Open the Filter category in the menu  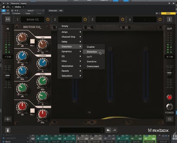coord(70,61)
